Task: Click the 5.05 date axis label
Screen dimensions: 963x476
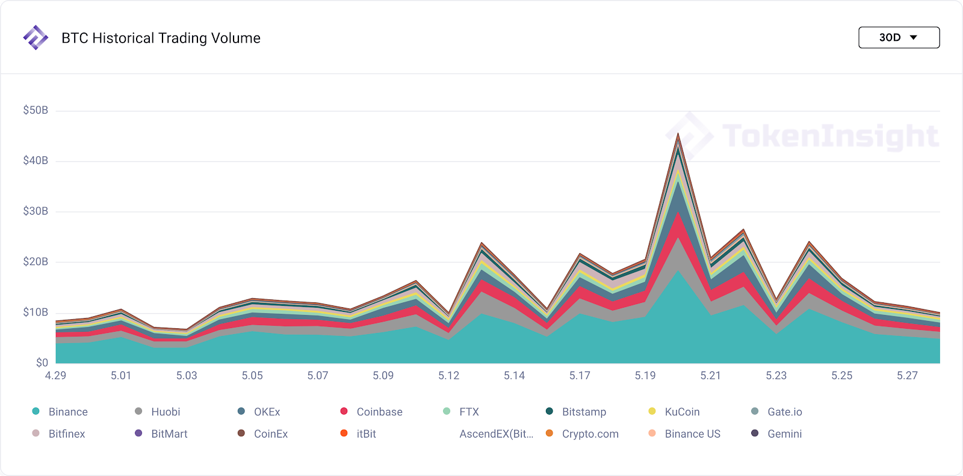Action: point(252,376)
